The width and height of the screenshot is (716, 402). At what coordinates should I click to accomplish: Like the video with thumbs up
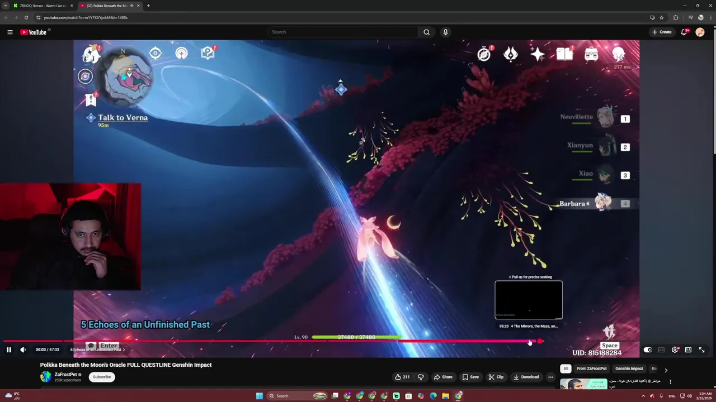[x=402, y=377]
